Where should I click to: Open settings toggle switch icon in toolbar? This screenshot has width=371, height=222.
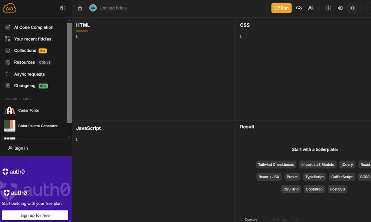tap(341, 8)
